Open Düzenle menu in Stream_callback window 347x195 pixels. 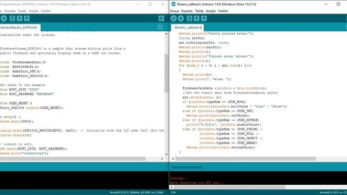pyautogui.click(x=187, y=11)
